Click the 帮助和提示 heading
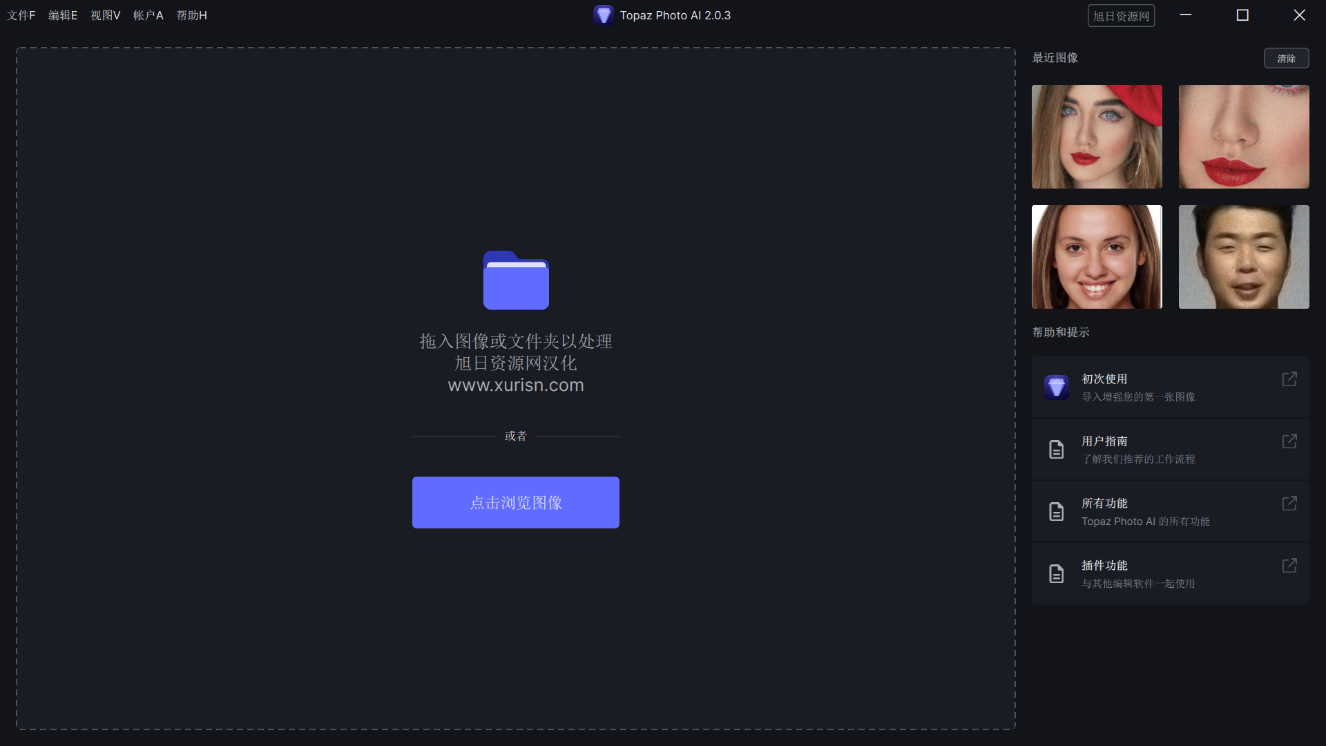Viewport: 1326px width, 746px height. pyautogui.click(x=1061, y=332)
